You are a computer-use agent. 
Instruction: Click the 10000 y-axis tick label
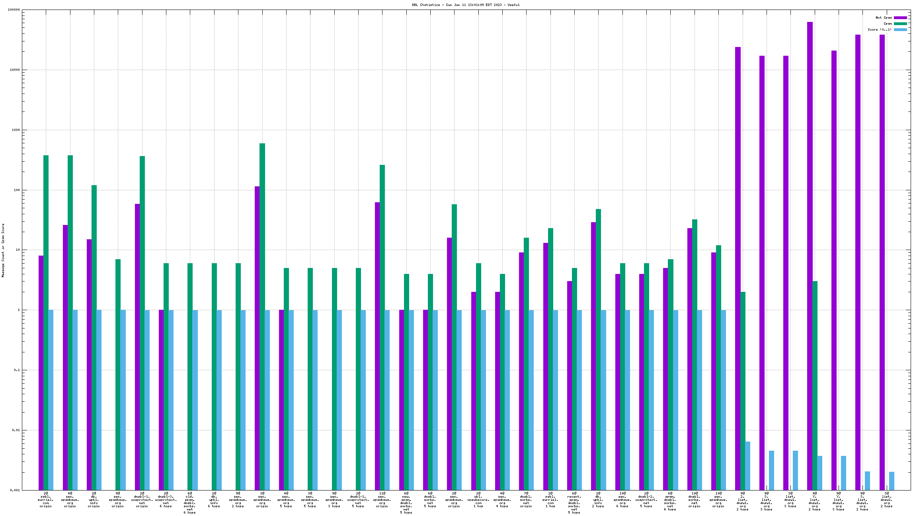14,70
